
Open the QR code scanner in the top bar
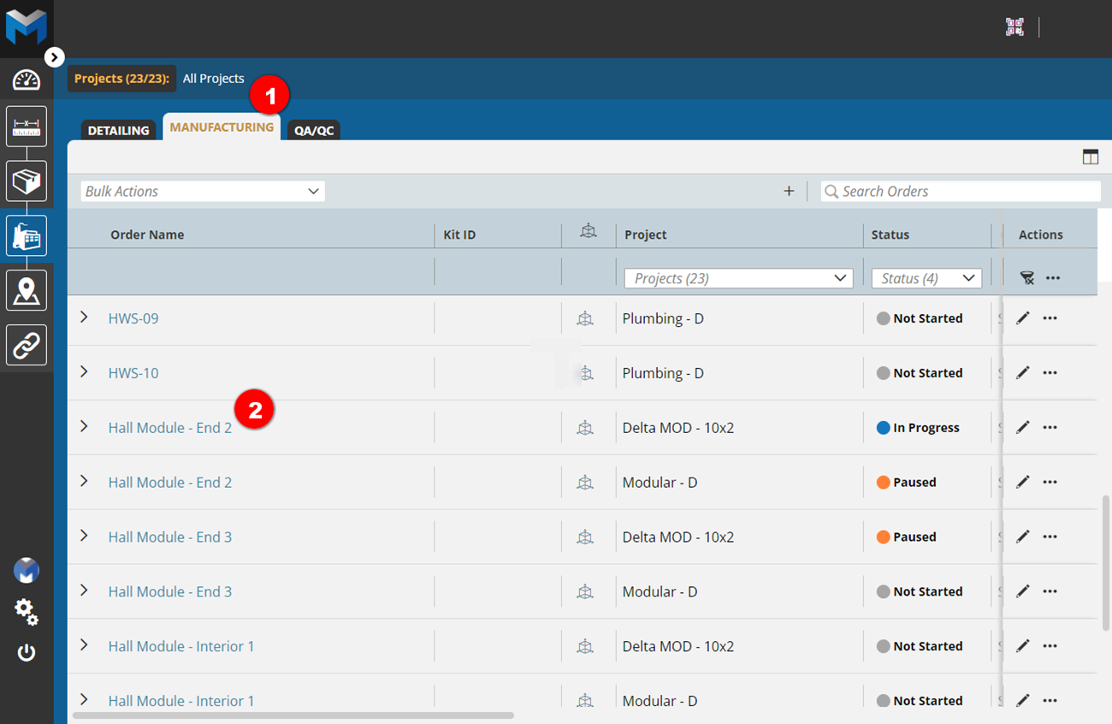pos(1014,27)
